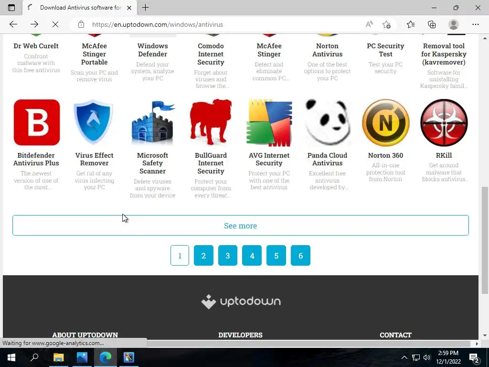Screen dimensions: 489x367
Task: Switch to Microsoft Edge in taskbar
Action: coord(106,357)
